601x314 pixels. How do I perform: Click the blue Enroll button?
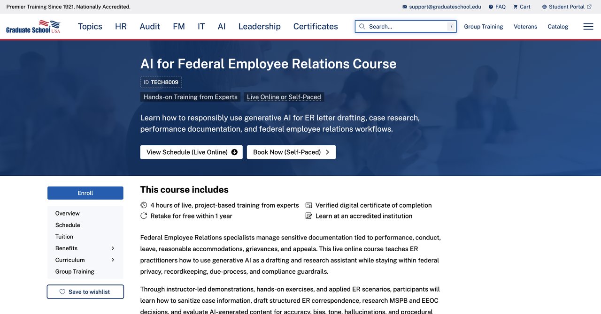click(85, 193)
